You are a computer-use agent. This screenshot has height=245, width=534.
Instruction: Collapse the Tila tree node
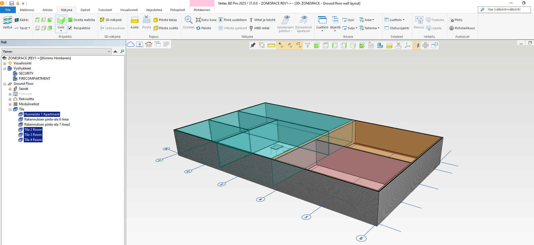tap(10, 109)
